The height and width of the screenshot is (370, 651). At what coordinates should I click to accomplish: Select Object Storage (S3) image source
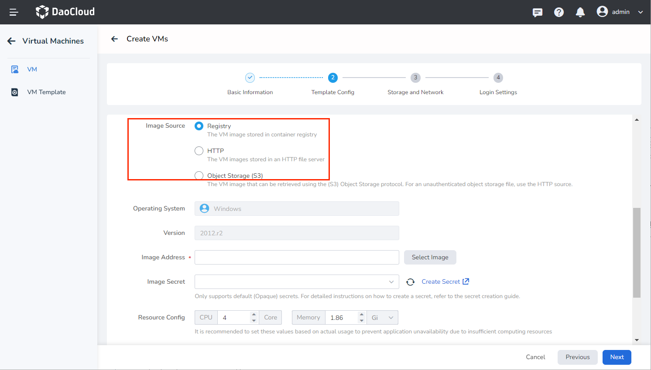pos(199,175)
